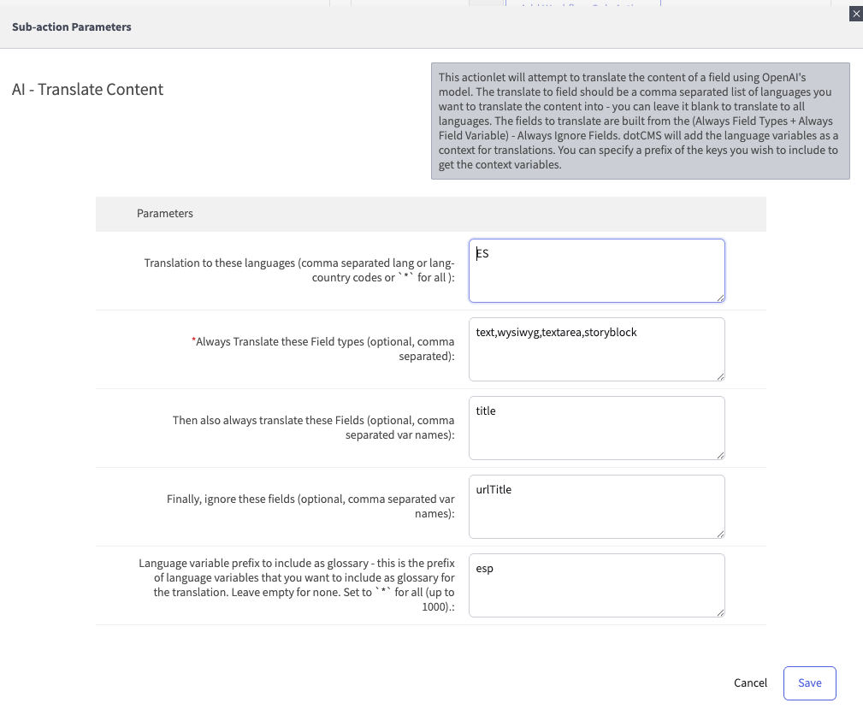
Task: Click the textarea containing title
Action: (596, 428)
